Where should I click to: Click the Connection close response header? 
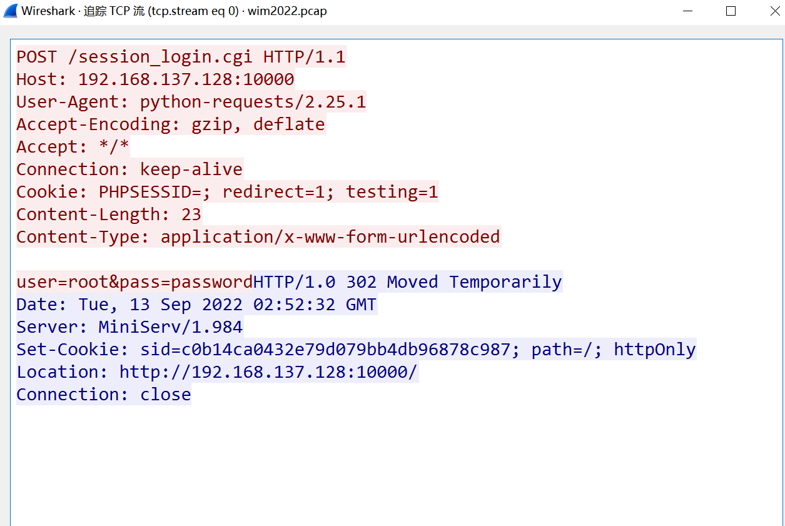(103, 394)
